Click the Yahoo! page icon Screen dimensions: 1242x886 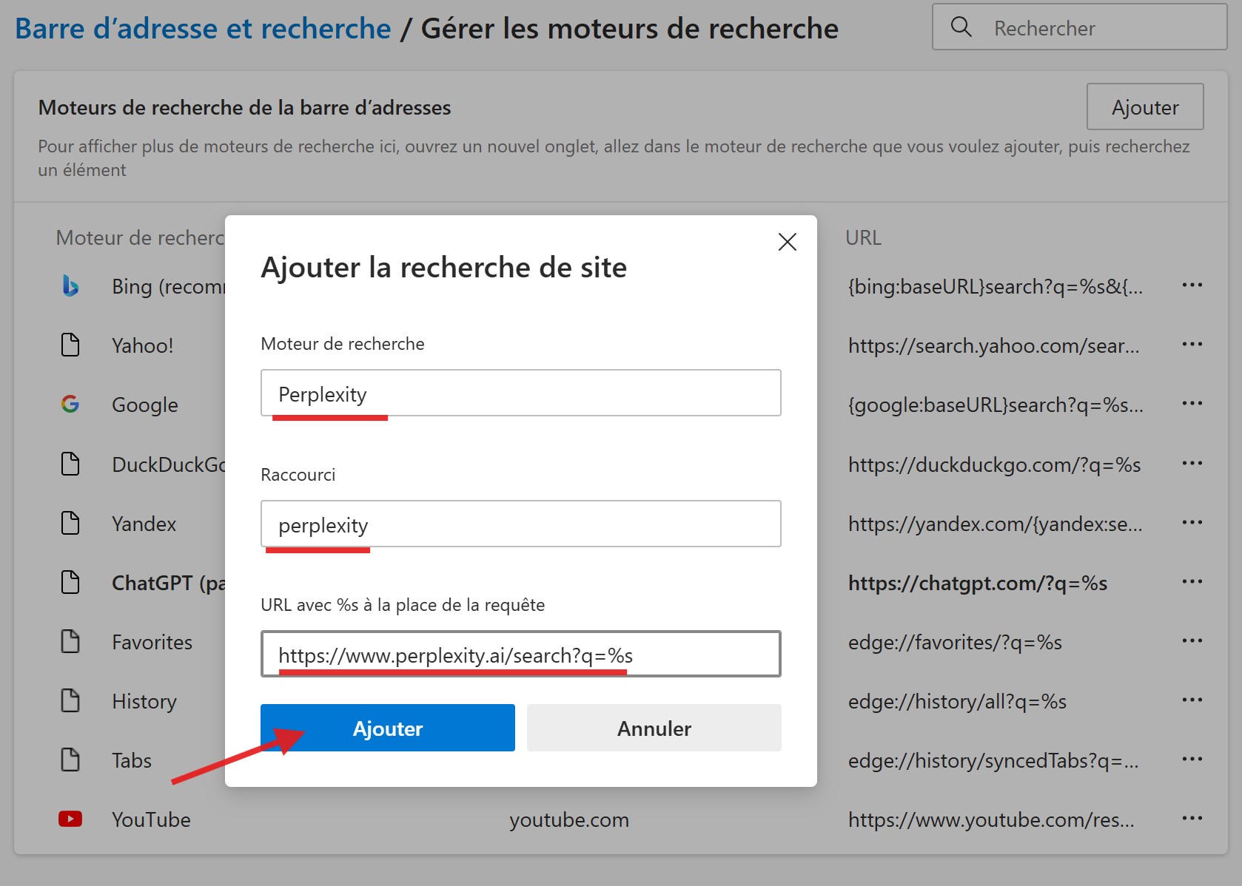[70, 345]
